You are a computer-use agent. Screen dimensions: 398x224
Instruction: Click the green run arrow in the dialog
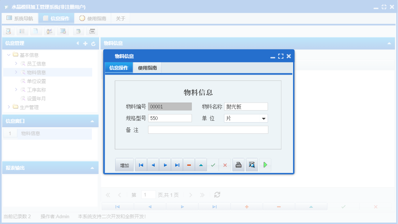tap(265, 165)
